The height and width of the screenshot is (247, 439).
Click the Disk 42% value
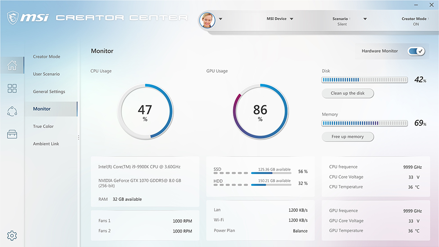coord(420,80)
